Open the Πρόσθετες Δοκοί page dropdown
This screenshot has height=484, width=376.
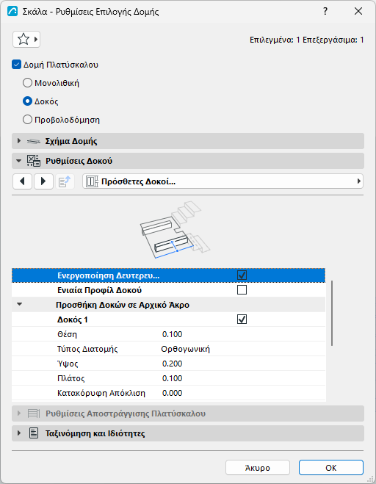click(x=223, y=181)
